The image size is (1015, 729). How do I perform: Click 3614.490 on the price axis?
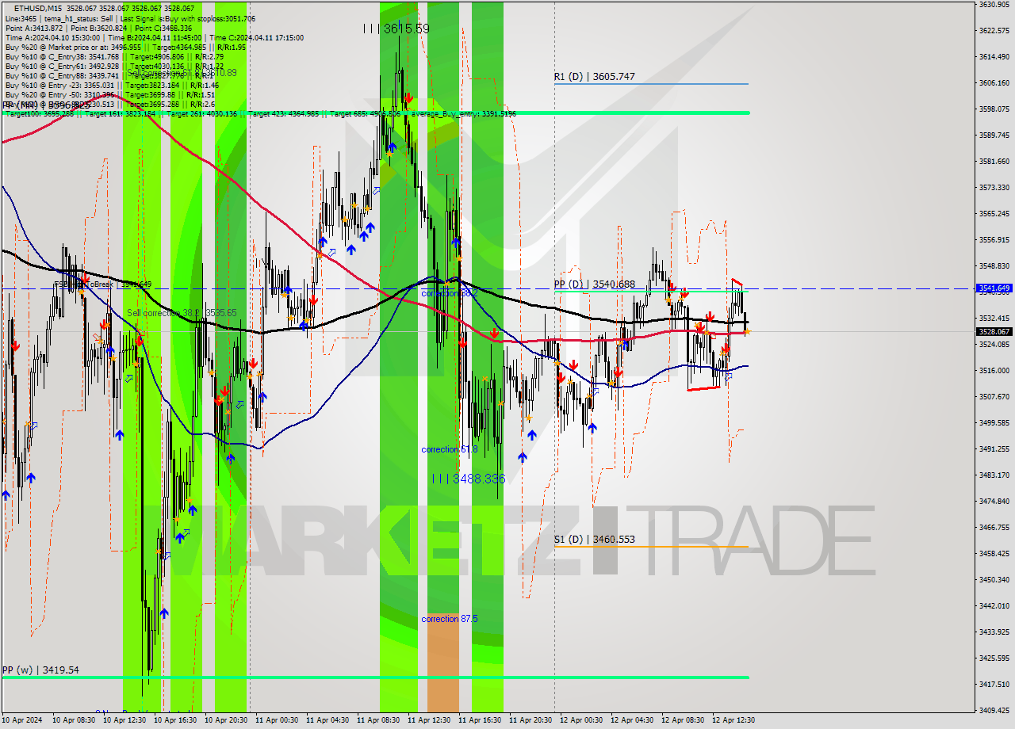click(x=994, y=56)
